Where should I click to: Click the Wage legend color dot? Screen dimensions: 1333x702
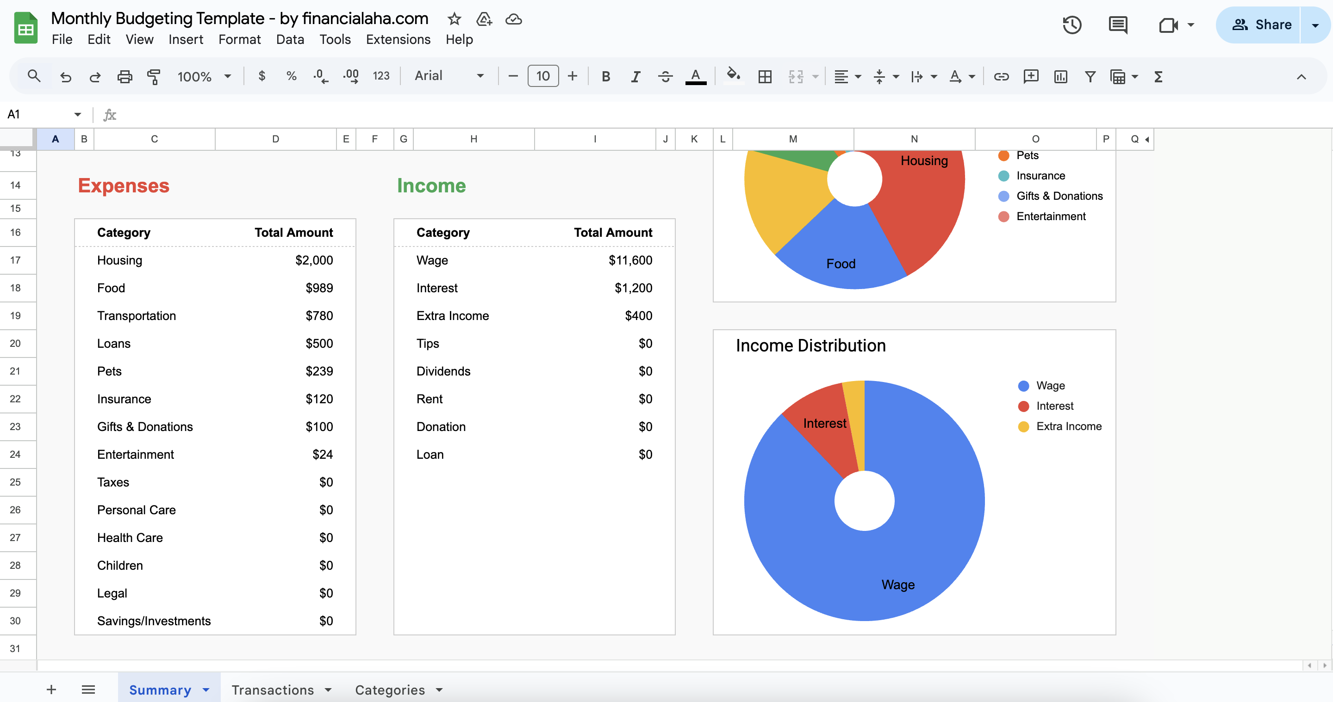point(1023,386)
